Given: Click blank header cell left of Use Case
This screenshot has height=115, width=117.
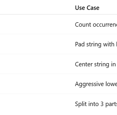Looking at the screenshot, I should coord(37,7).
